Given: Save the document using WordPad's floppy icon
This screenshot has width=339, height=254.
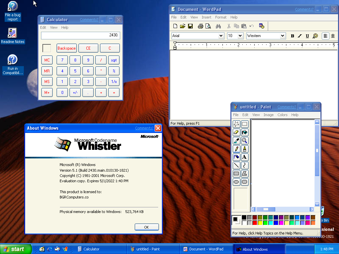Looking at the screenshot, I should (x=190, y=26).
